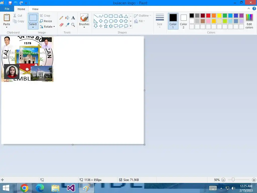Activate the Text tool

click(x=73, y=18)
